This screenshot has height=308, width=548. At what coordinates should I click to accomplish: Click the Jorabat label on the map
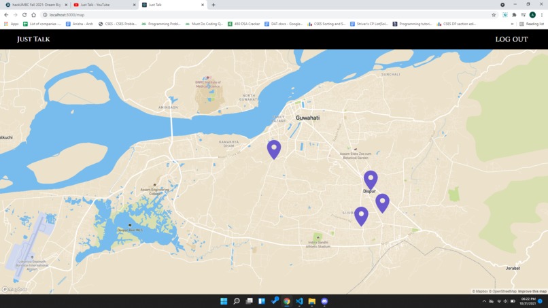pos(513,268)
